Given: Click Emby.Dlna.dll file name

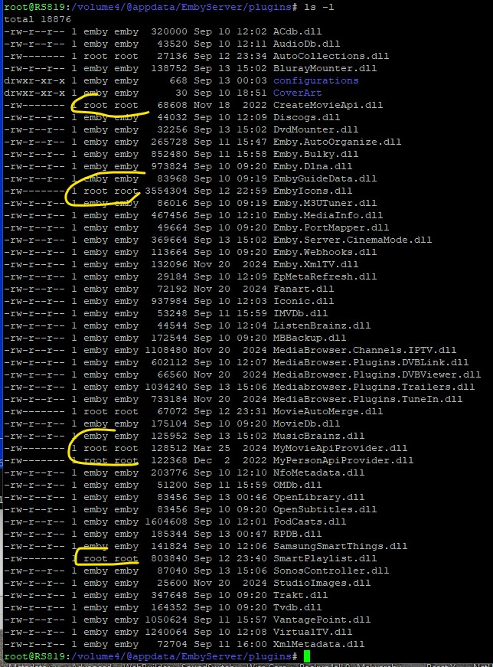Looking at the screenshot, I should [x=312, y=166].
